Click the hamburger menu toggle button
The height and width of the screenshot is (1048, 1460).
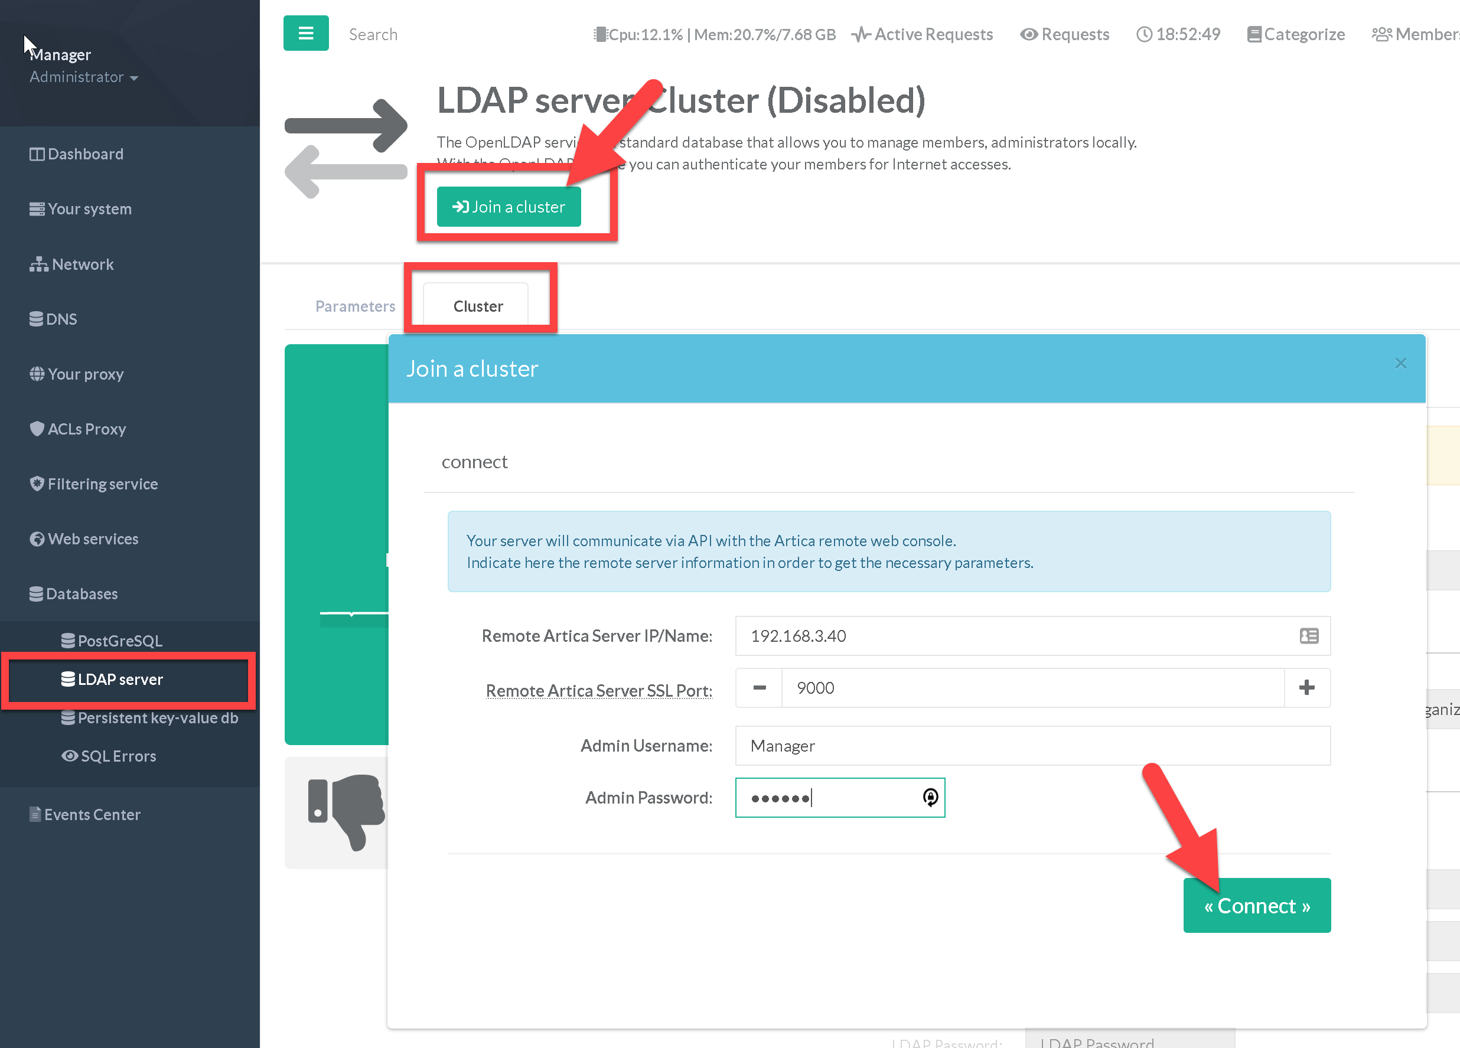(x=306, y=34)
